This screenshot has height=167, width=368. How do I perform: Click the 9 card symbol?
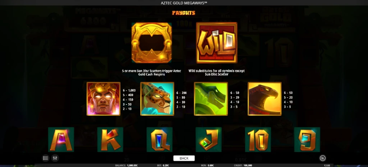[307, 140]
